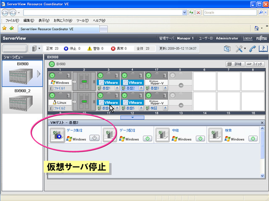
Task: Expand VM guest list for 基盤5
Action: 141,108
